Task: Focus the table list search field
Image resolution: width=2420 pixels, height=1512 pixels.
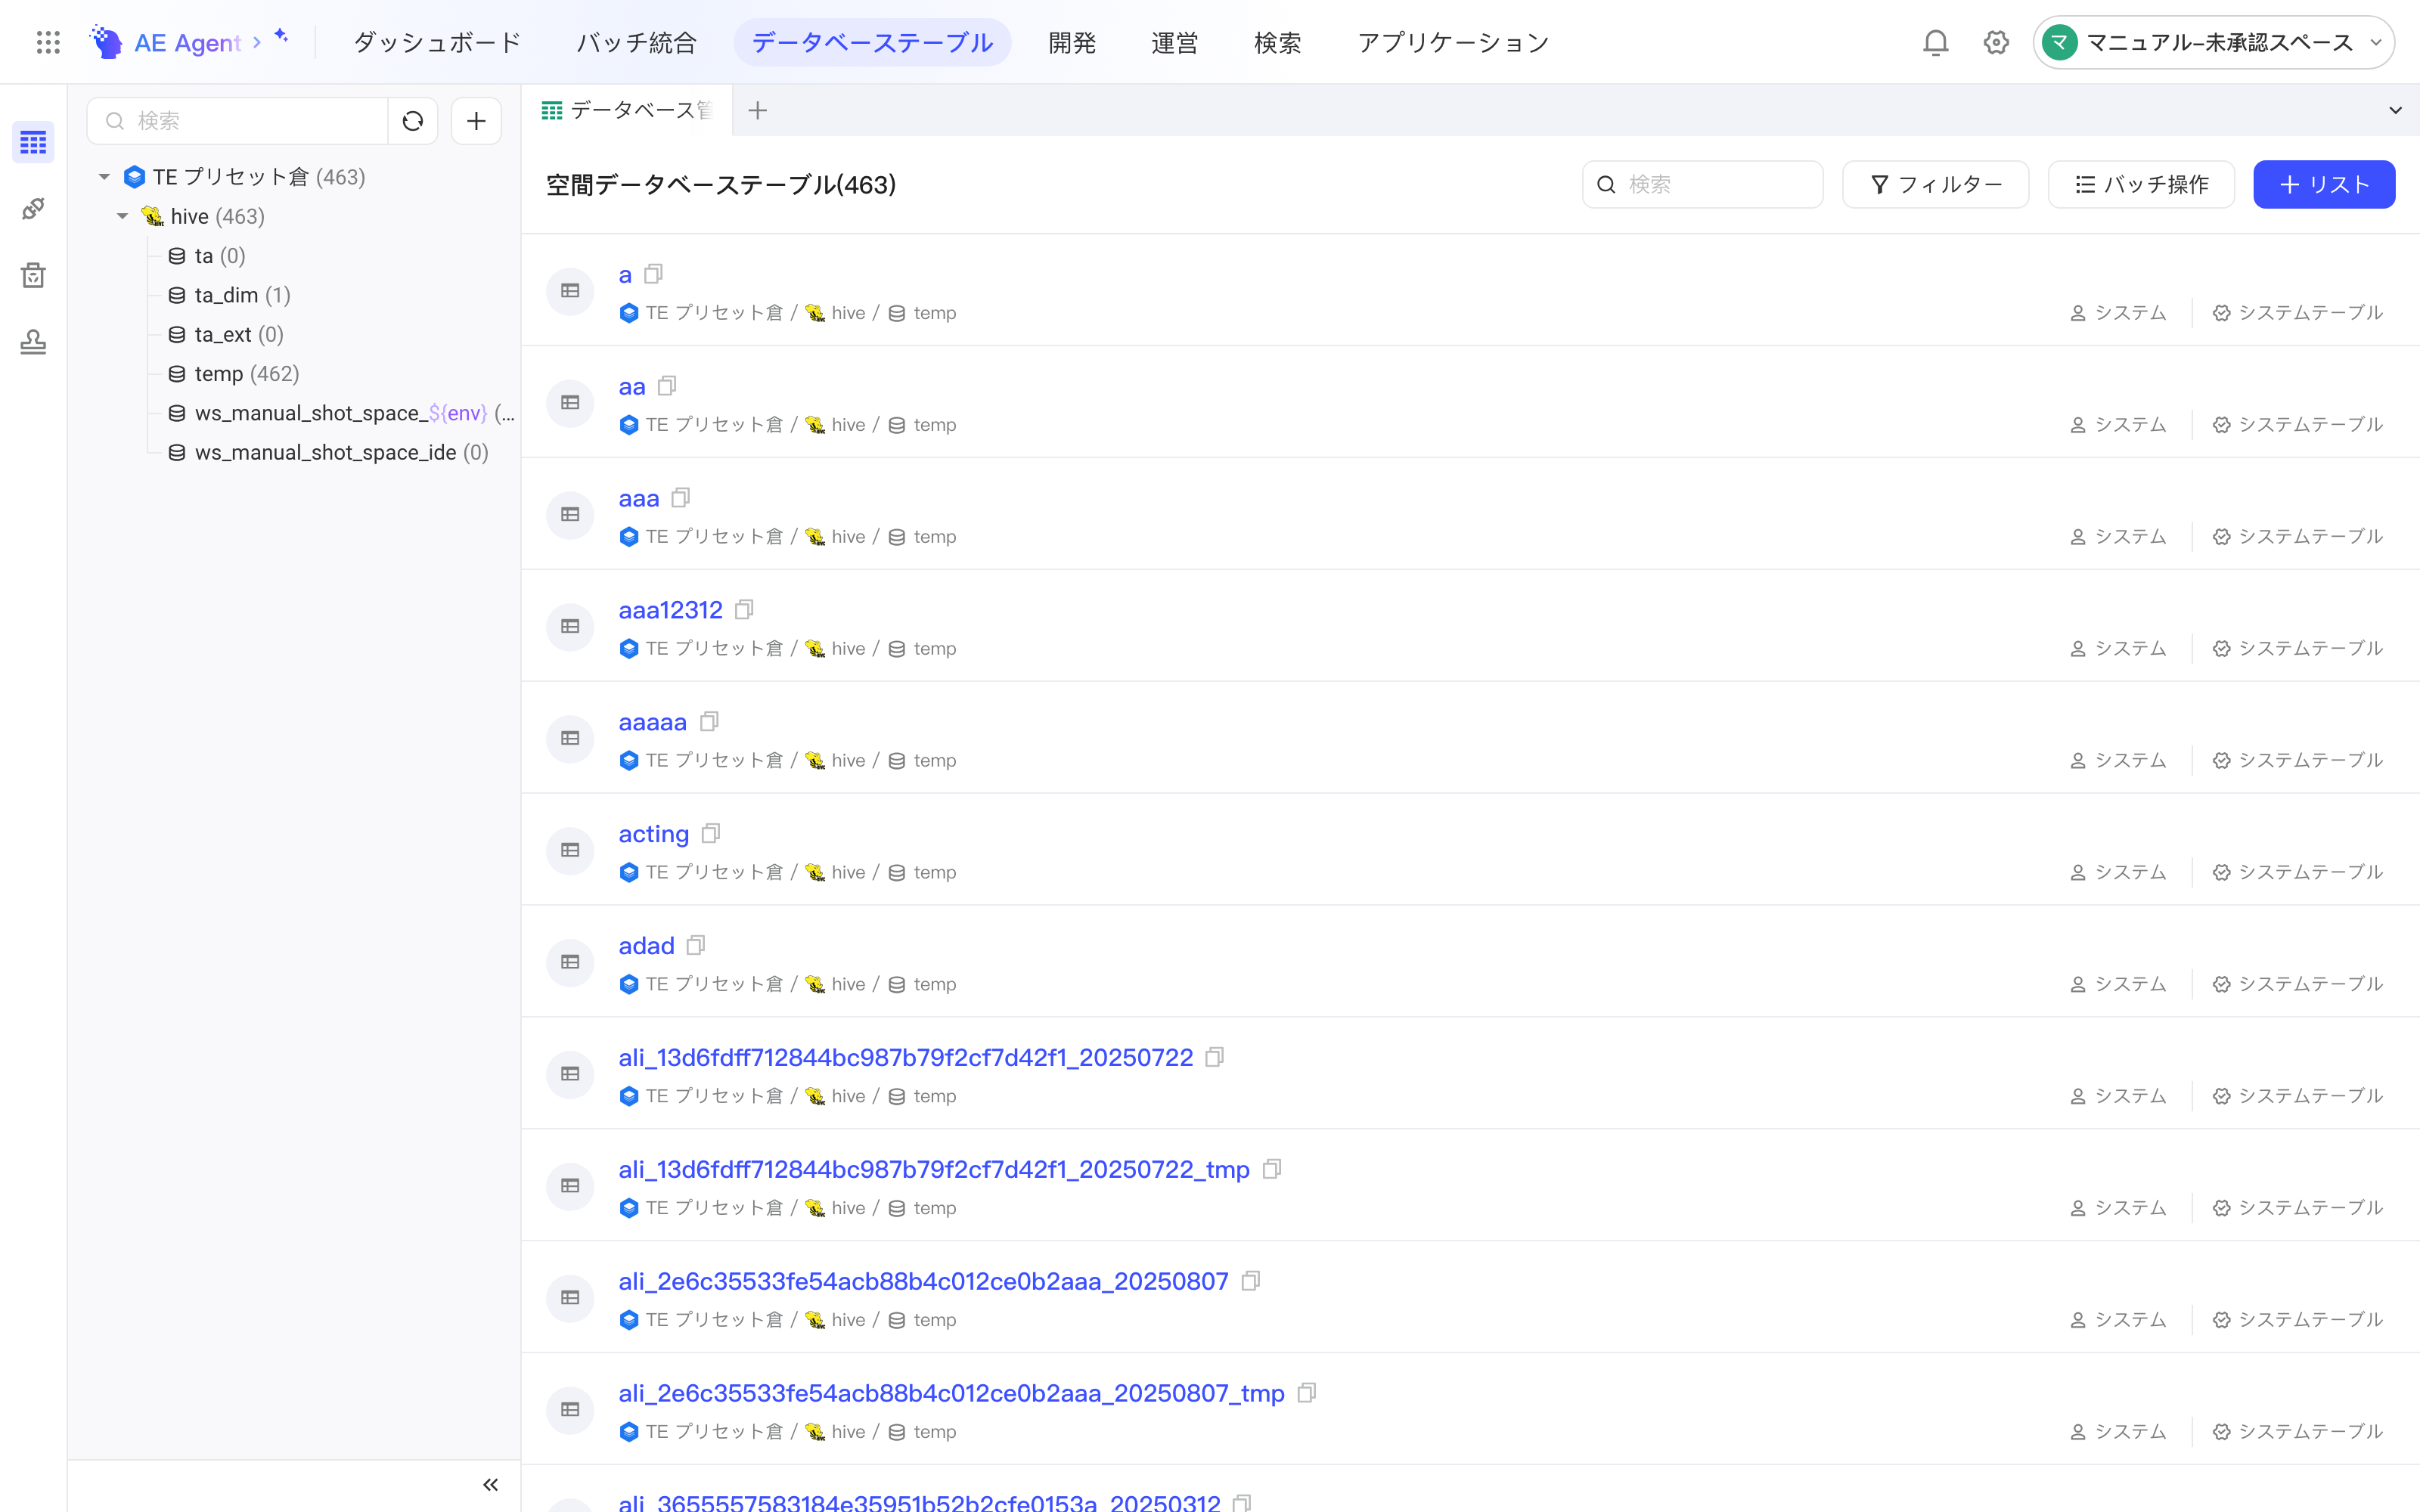Action: pos(1702,184)
